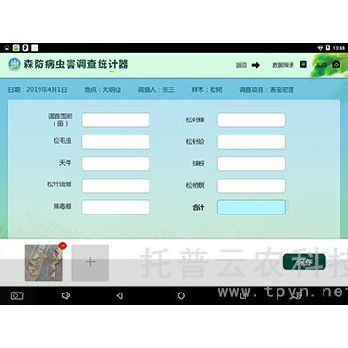Viewport: 348px width, 348px height.
Task: Click the 森防病虫害调查统计器 title
Action: coord(76,64)
